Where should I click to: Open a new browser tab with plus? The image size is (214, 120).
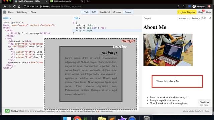pyautogui.click(x=88, y=1)
